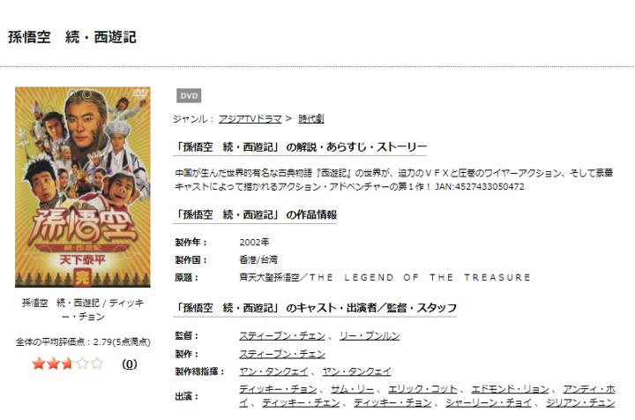Open the アジアTVドラマ genre link
Screen dimensions: 635x420
pos(250,118)
